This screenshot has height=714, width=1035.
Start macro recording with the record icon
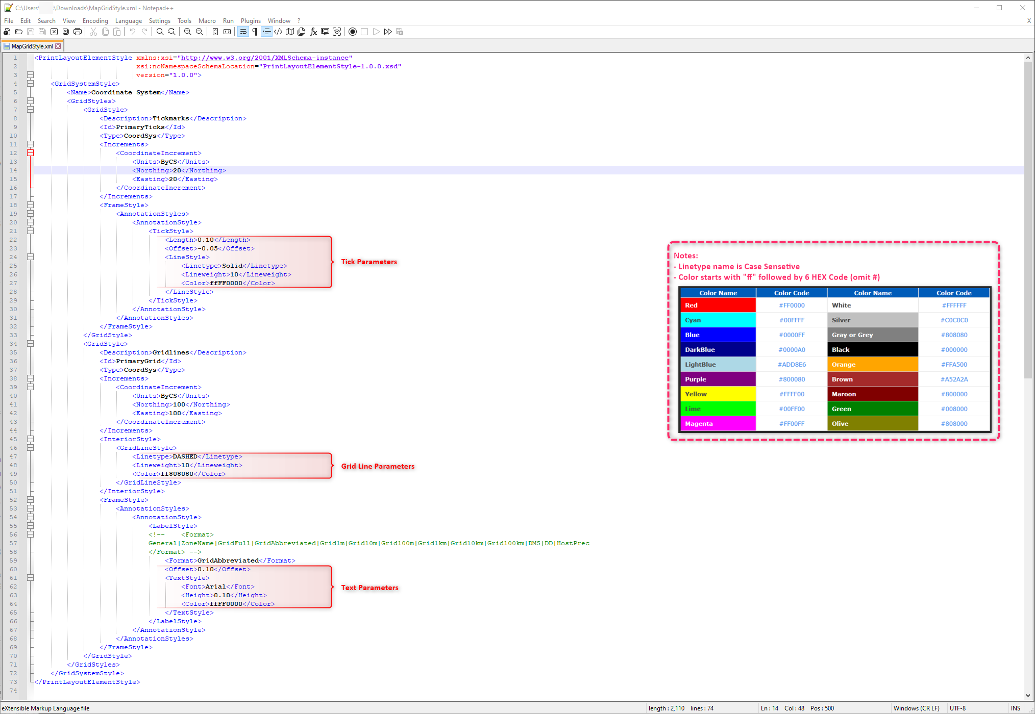(352, 32)
